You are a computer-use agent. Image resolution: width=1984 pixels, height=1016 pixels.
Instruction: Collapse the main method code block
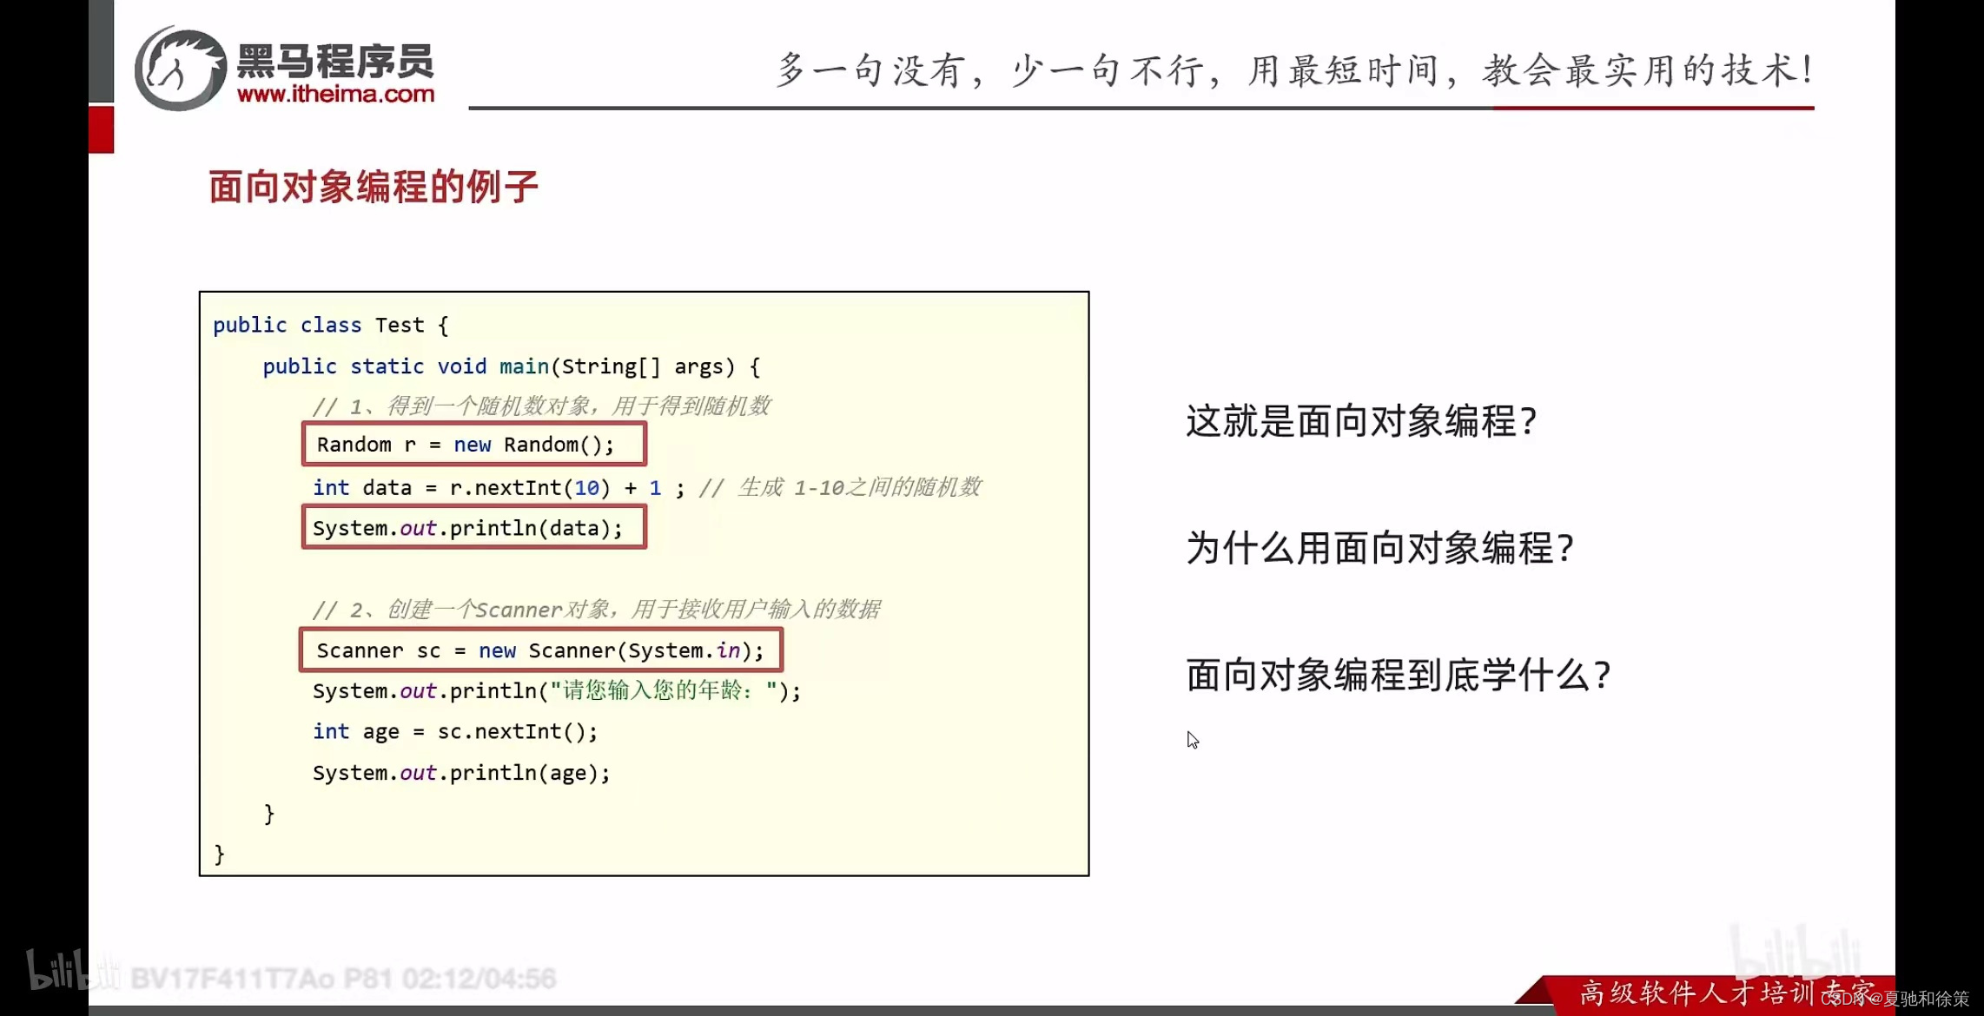[512, 366]
